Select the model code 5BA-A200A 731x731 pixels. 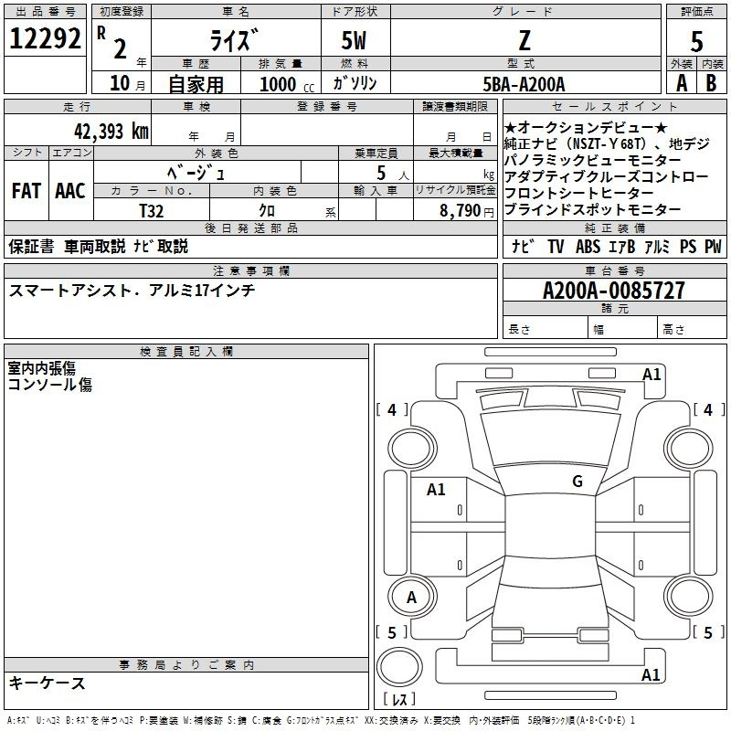coord(524,84)
